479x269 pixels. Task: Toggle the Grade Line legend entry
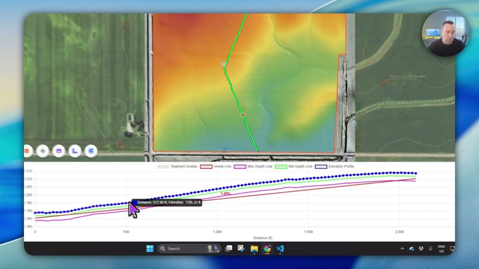216,166
